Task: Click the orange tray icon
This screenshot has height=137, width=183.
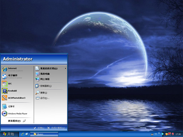Action: coord(166,134)
